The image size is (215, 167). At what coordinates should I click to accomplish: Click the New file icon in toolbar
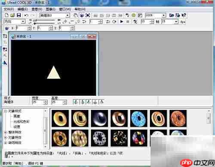point(6,15)
